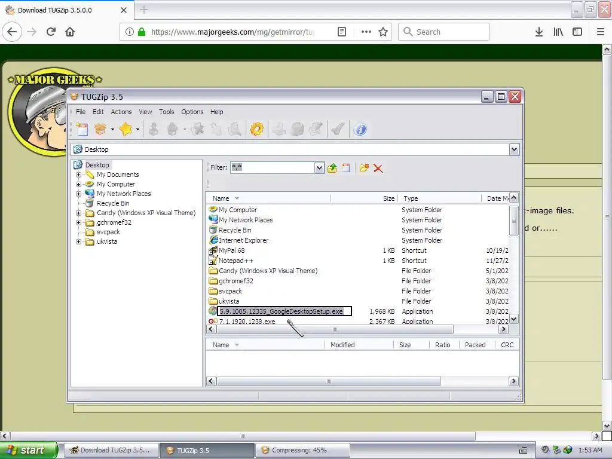
Task: Switch to Download TUGZip taskbar button
Action: 111,450
